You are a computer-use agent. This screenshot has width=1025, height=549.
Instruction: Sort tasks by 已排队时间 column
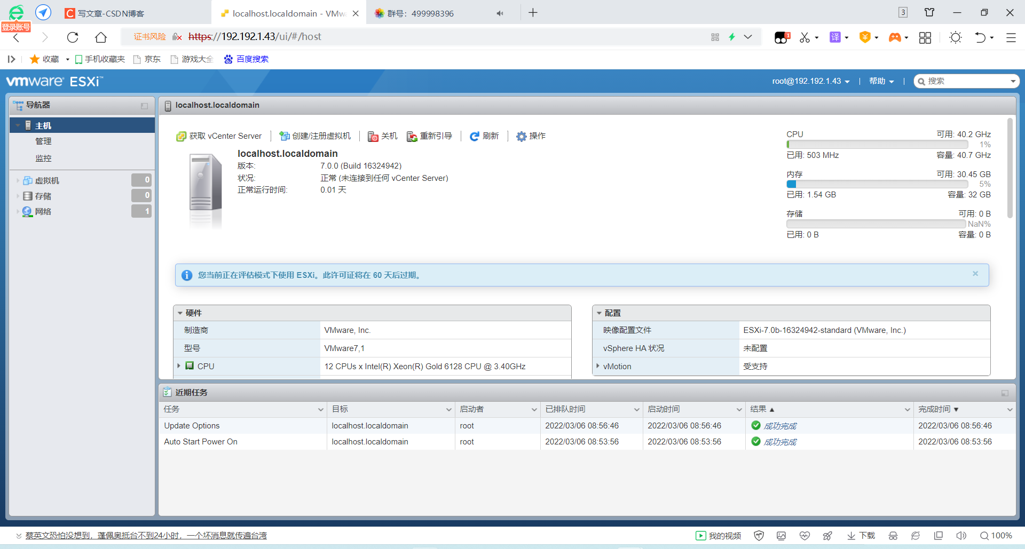pos(565,409)
